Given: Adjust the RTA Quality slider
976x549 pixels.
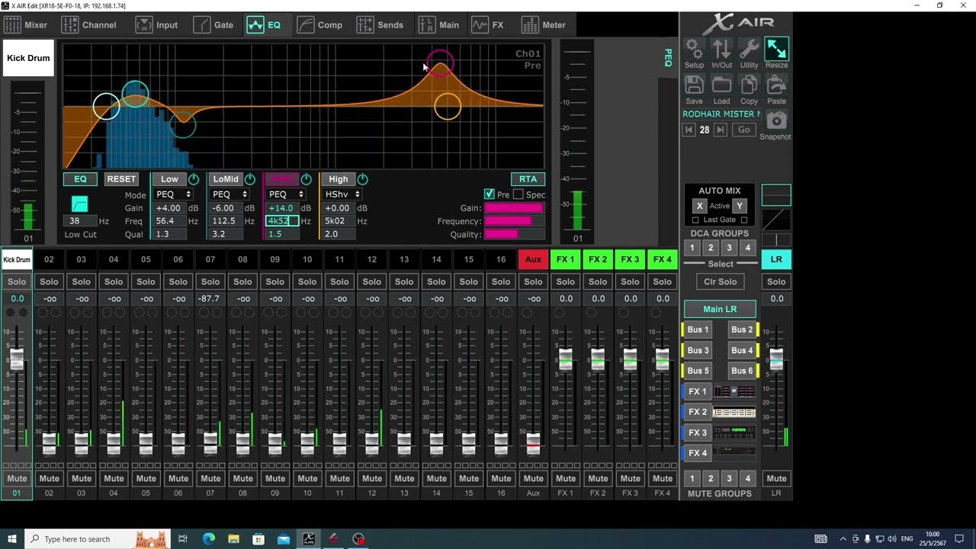Looking at the screenshot, I should pos(514,234).
